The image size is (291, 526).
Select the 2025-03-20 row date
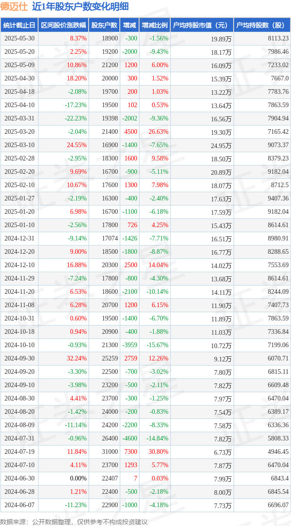pos(19,131)
